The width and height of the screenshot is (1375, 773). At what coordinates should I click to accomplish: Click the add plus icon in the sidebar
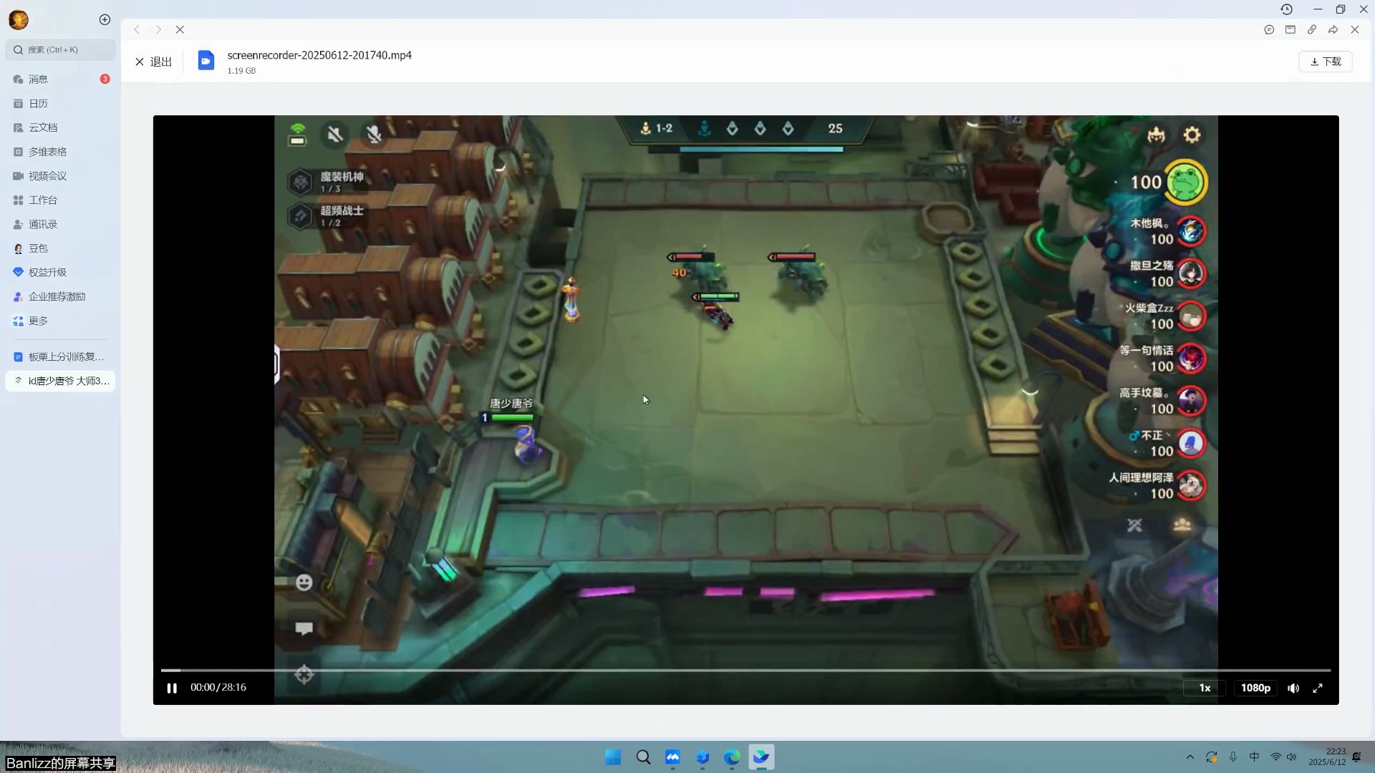(x=105, y=20)
